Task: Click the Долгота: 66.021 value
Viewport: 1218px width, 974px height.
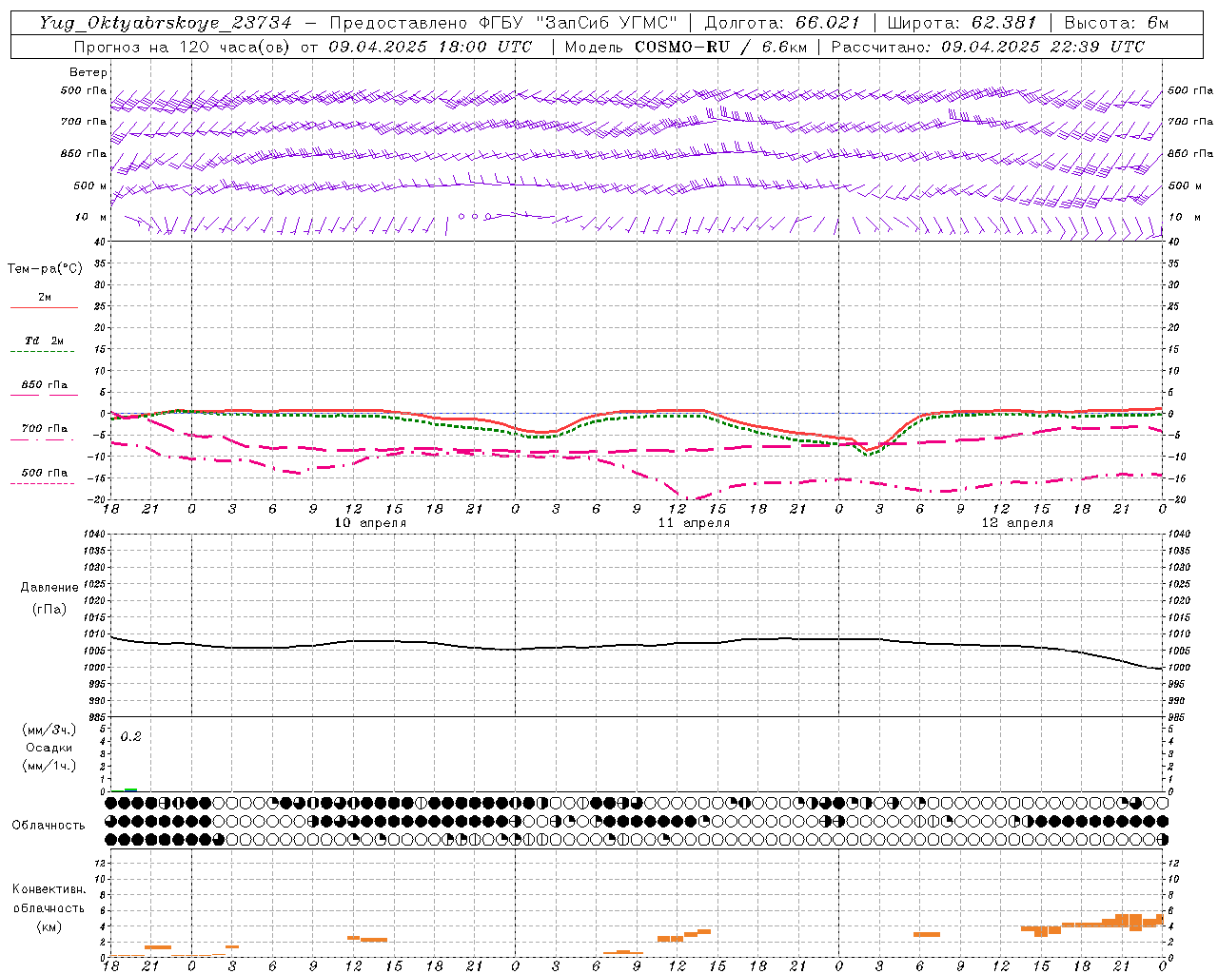Action: click(x=782, y=23)
